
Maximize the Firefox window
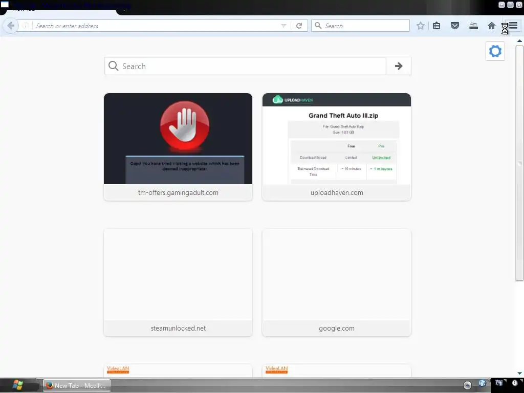[x=510, y=5]
